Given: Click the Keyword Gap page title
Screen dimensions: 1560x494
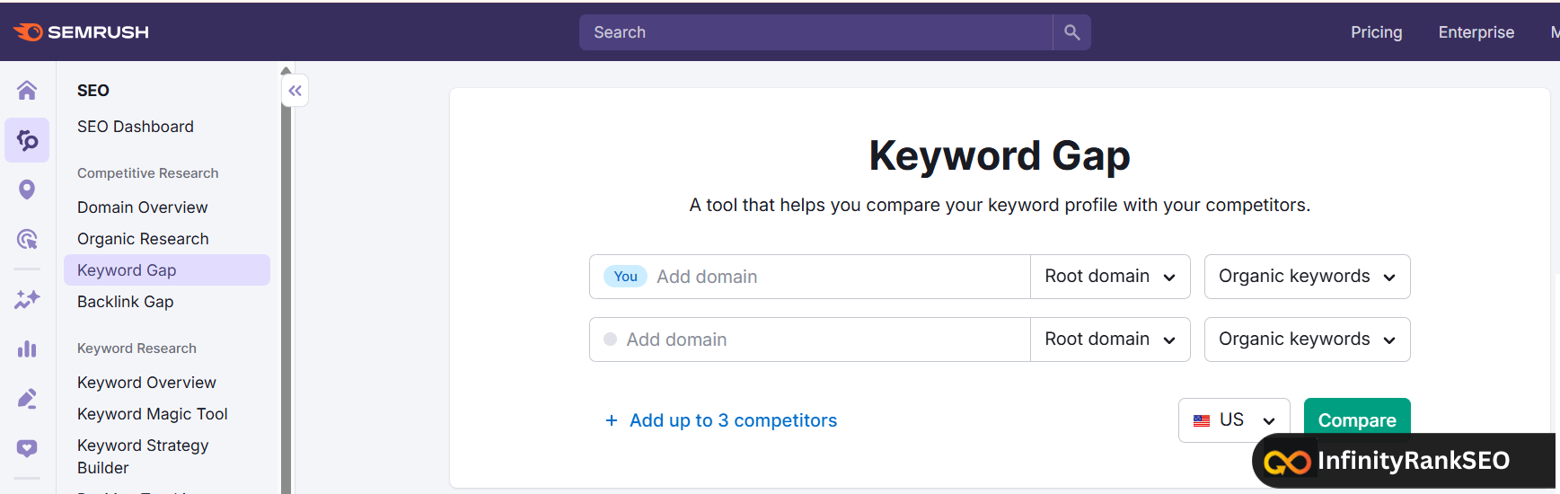Looking at the screenshot, I should point(1000,155).
